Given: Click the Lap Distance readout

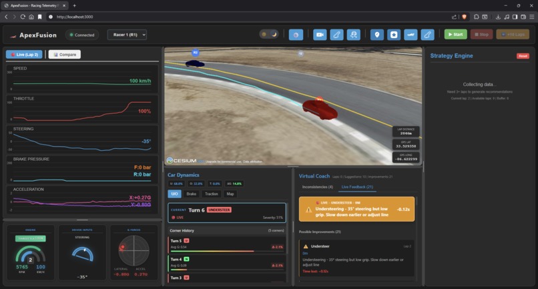Looking at the screenshot, I should (x=406, y=131).
